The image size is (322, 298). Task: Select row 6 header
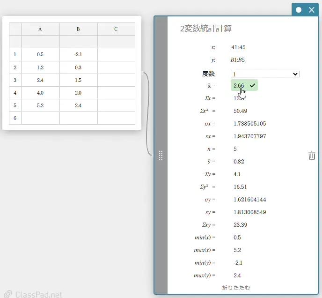point(15,118)
